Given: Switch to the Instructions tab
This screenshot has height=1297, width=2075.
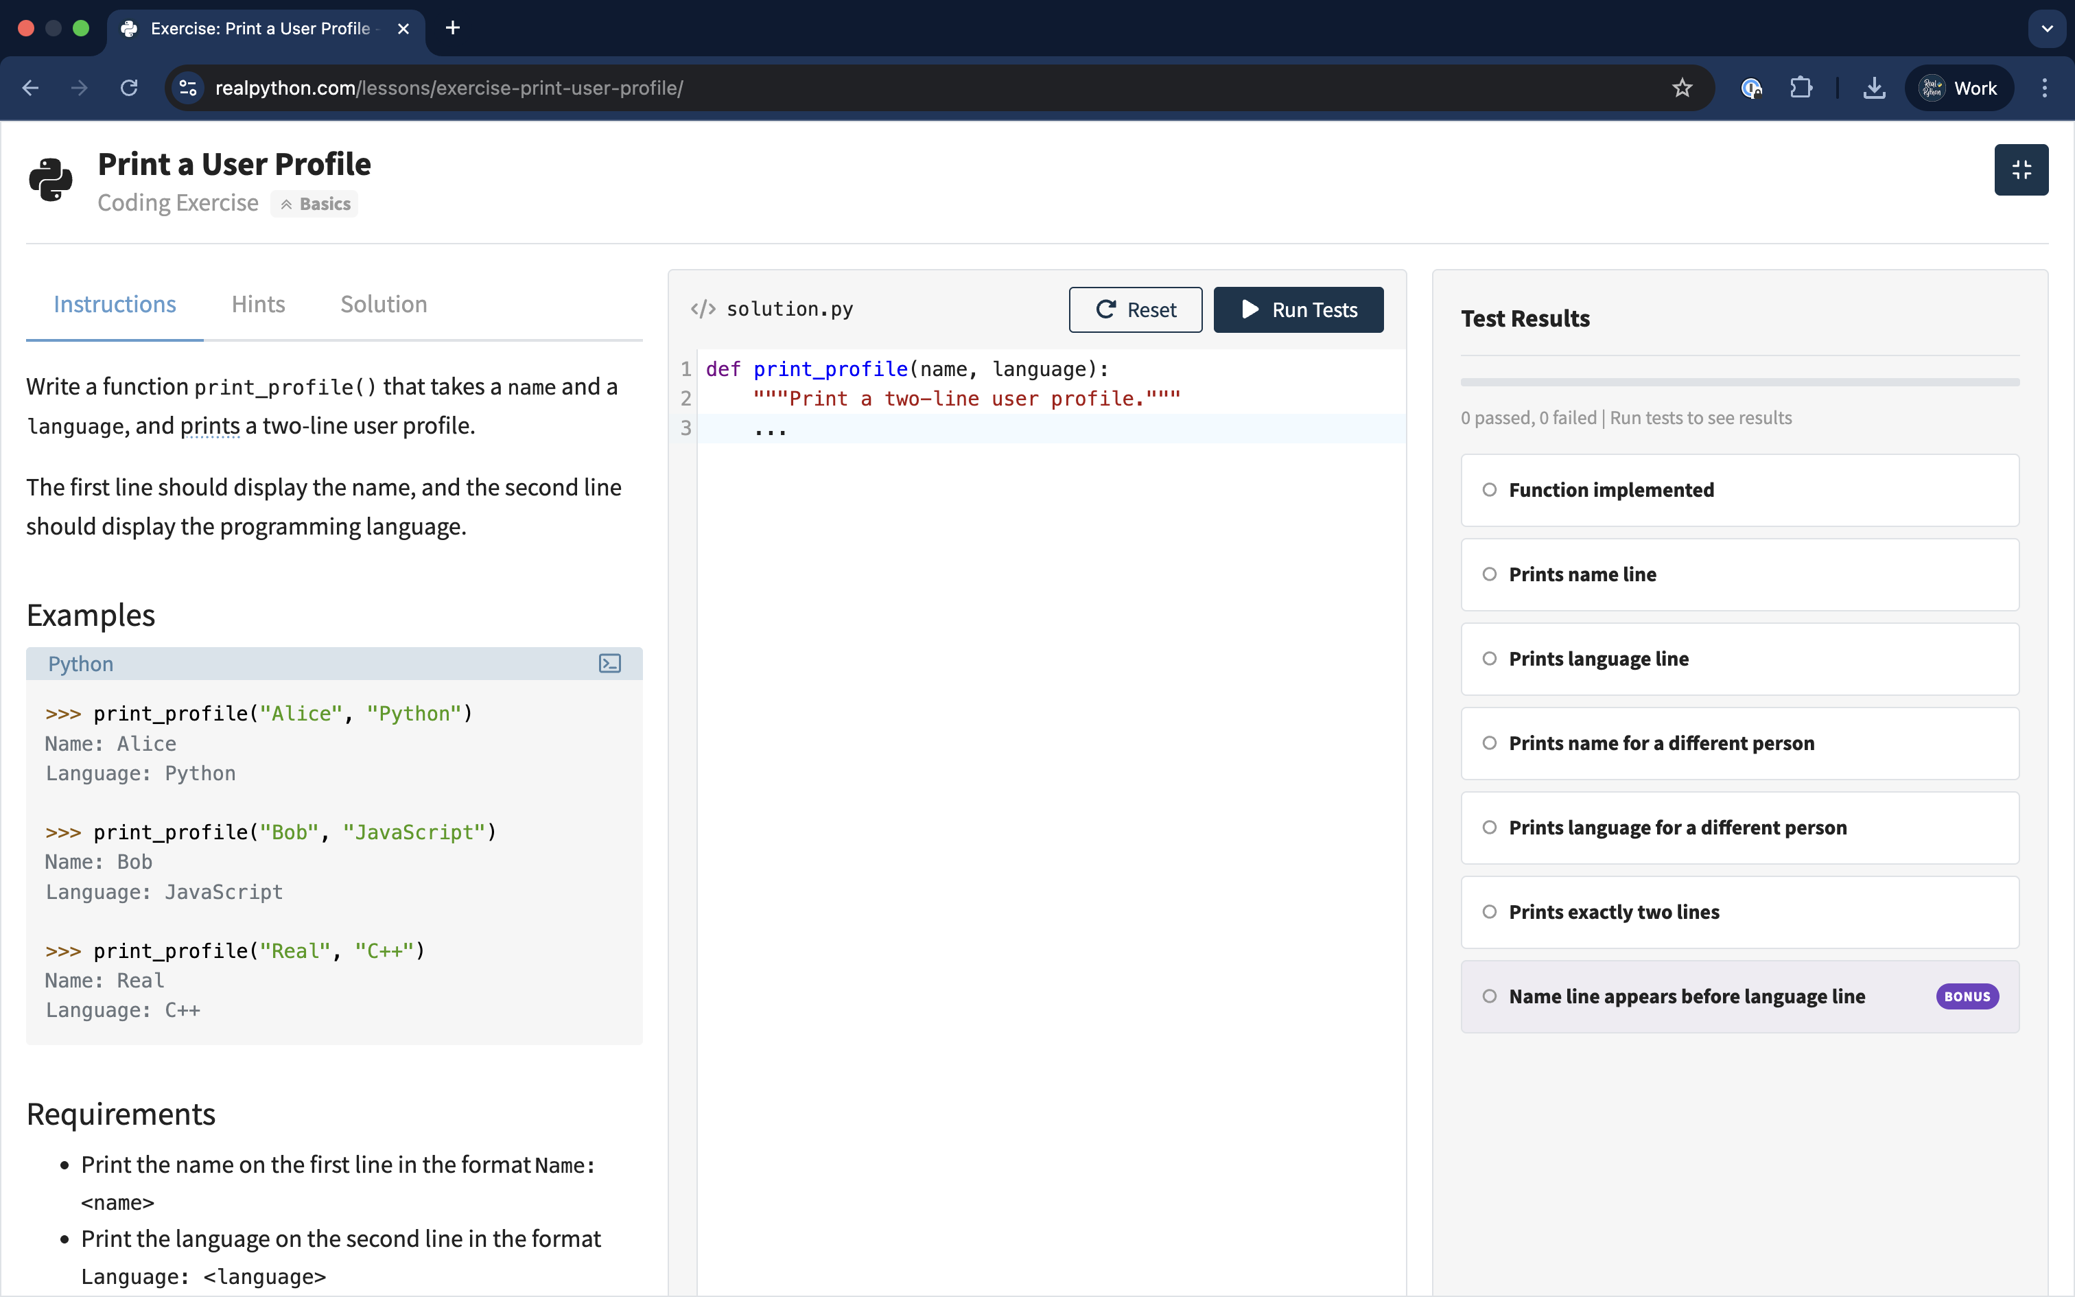Looking at the screenshot, I should click(x=115, y=305).
